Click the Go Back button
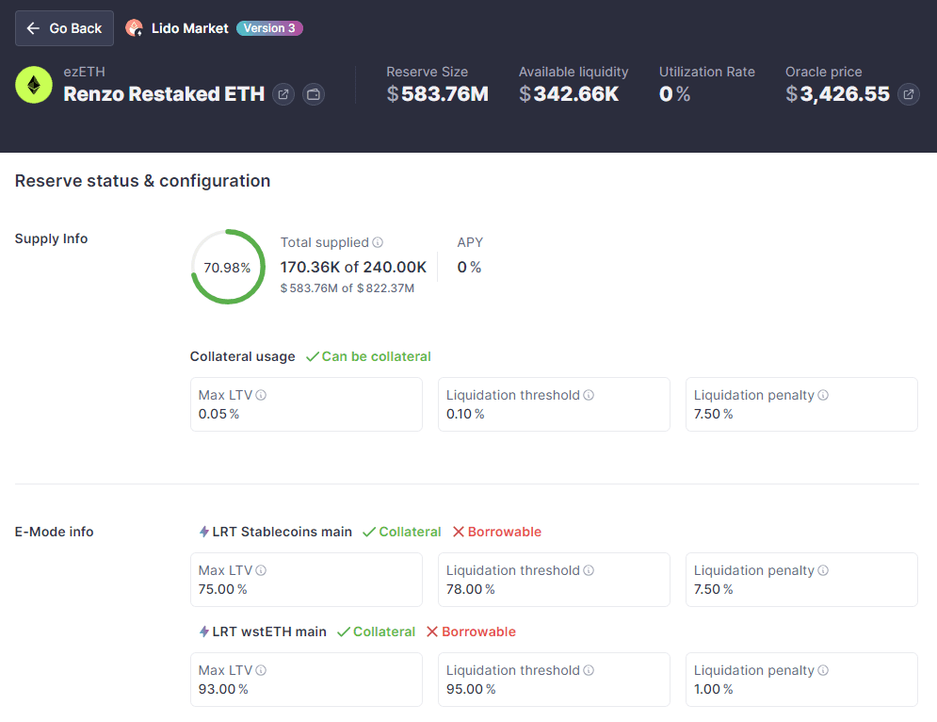Screen dimensions: 937x722 coord(64,28)
